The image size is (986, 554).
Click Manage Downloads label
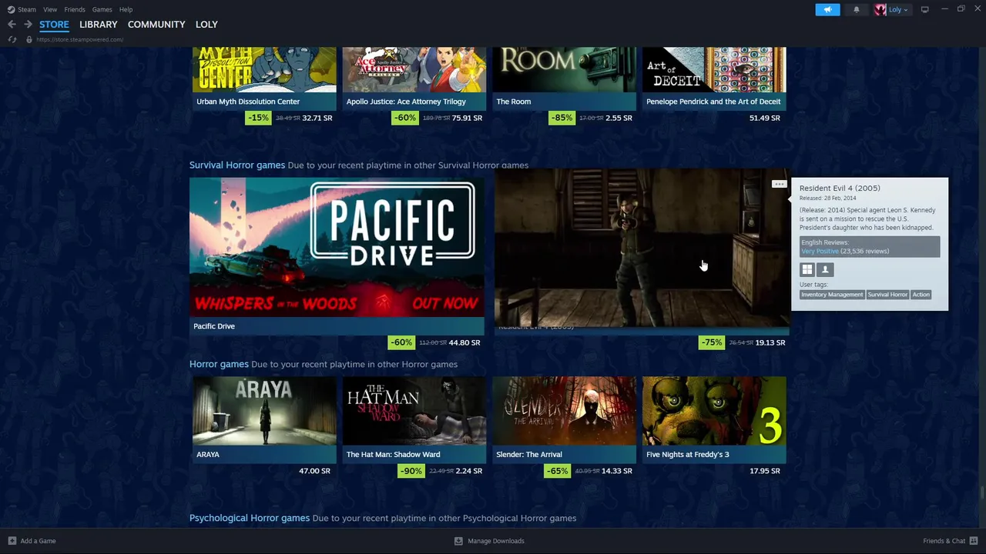click(x=496, y=541)
